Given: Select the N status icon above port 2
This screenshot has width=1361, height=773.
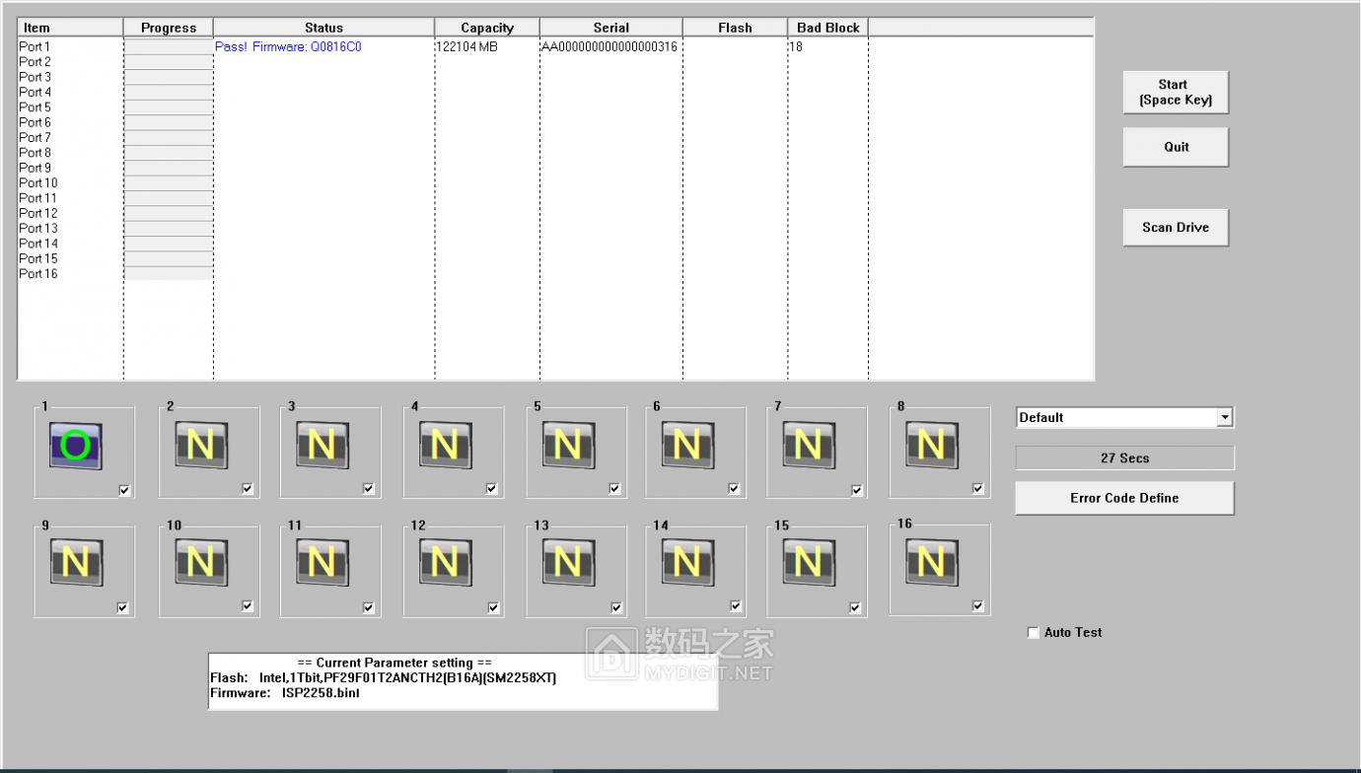Looking at the screenshot, I should (x=201, y=446).
